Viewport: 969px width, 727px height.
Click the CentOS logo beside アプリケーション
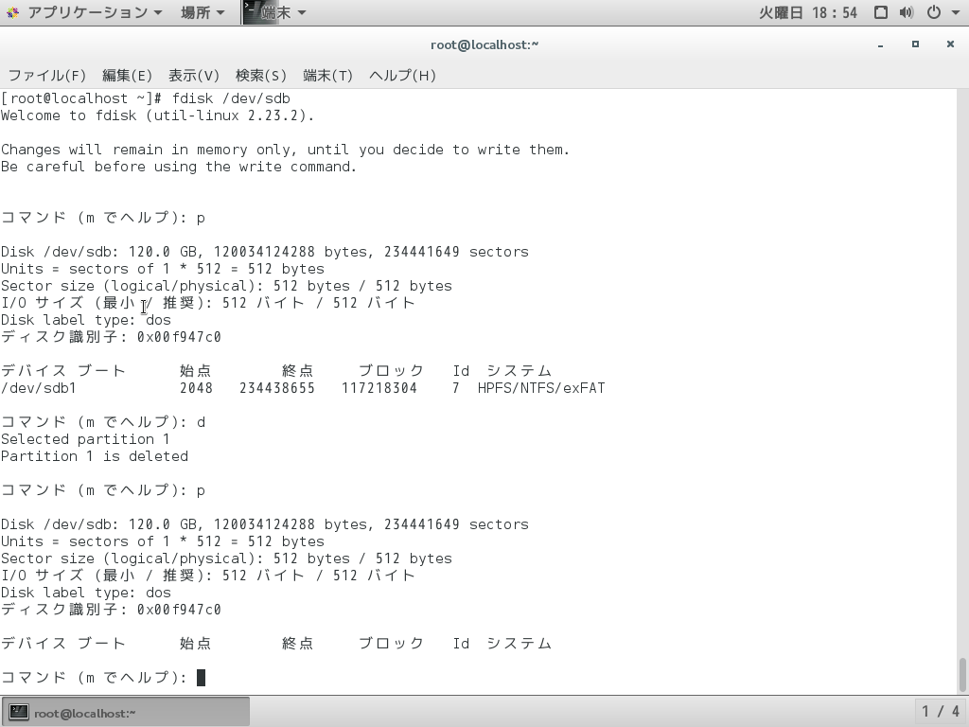pyautogui.click(x=13, y=12)
